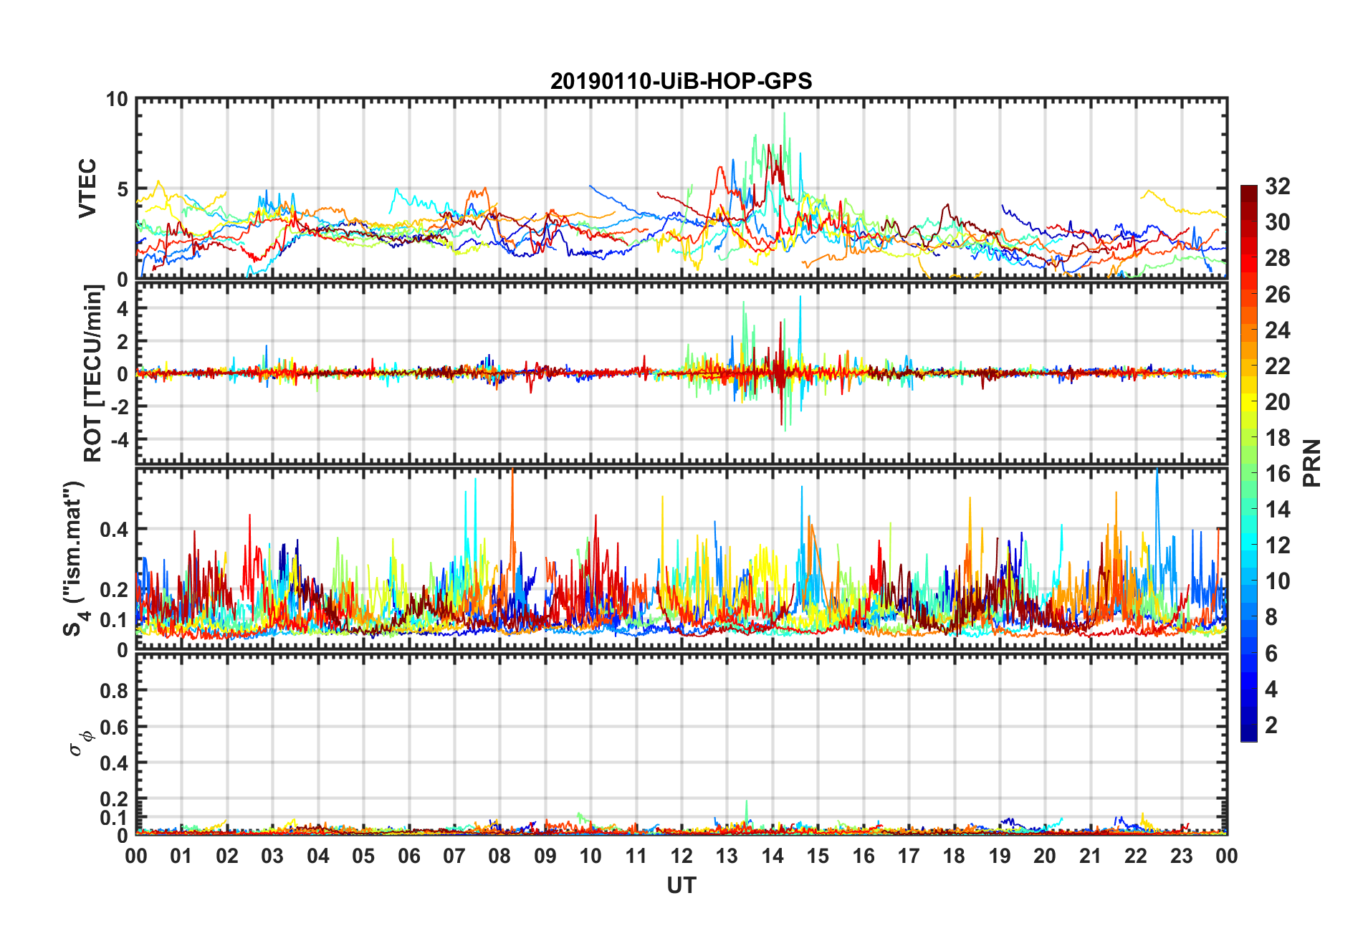Click the PRN colorbar gradient
Viewport: 1363px width, 926px height.
(1249, 464)
